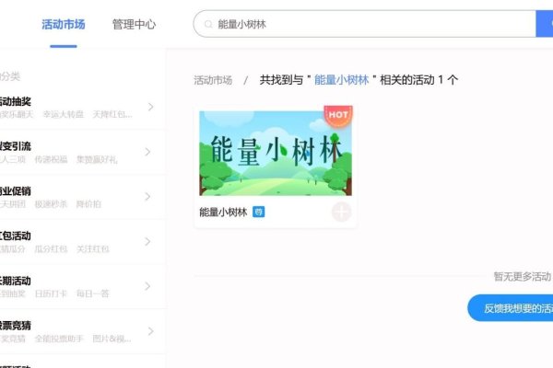Expand the 红包活动 category chevron
553x368 pixels.
point(147,242)
